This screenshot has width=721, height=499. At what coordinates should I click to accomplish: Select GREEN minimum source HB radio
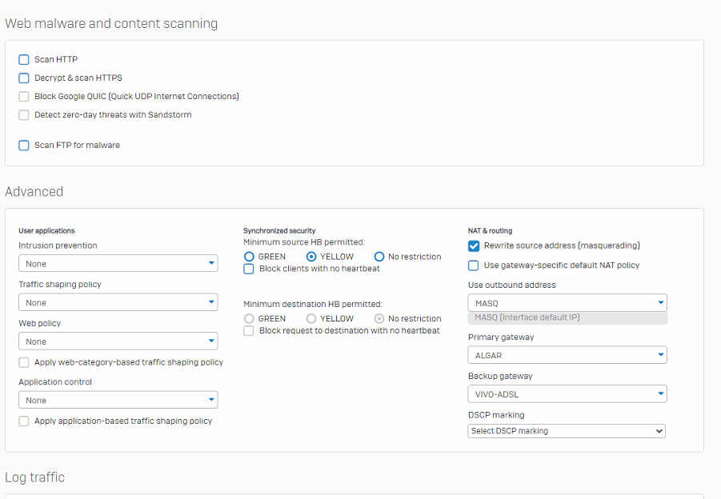pyautogui.click(x=249, y=257)
